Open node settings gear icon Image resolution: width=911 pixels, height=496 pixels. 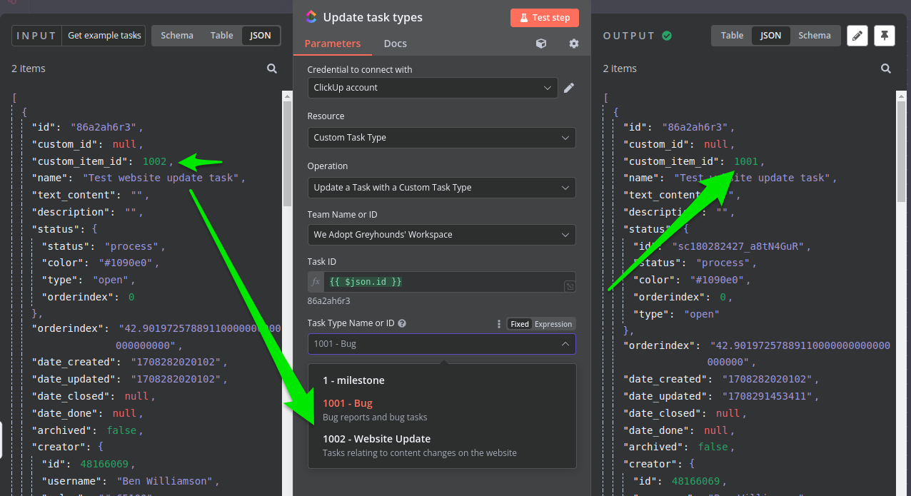coord(574,44)
